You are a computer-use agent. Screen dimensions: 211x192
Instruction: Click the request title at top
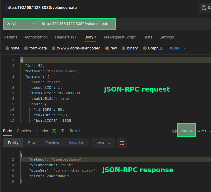42,8
